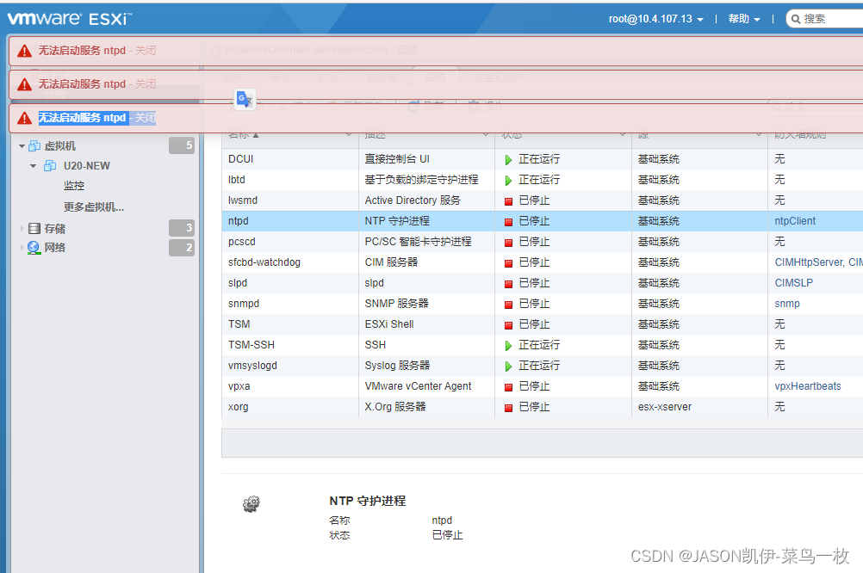Click the 虚拟机 virtual machines icon
This screenshot has width=863, height=573.
pyautogui.click(x=34, y=145)
